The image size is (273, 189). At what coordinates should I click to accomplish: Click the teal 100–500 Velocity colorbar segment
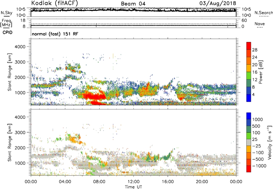pos(249,129)
